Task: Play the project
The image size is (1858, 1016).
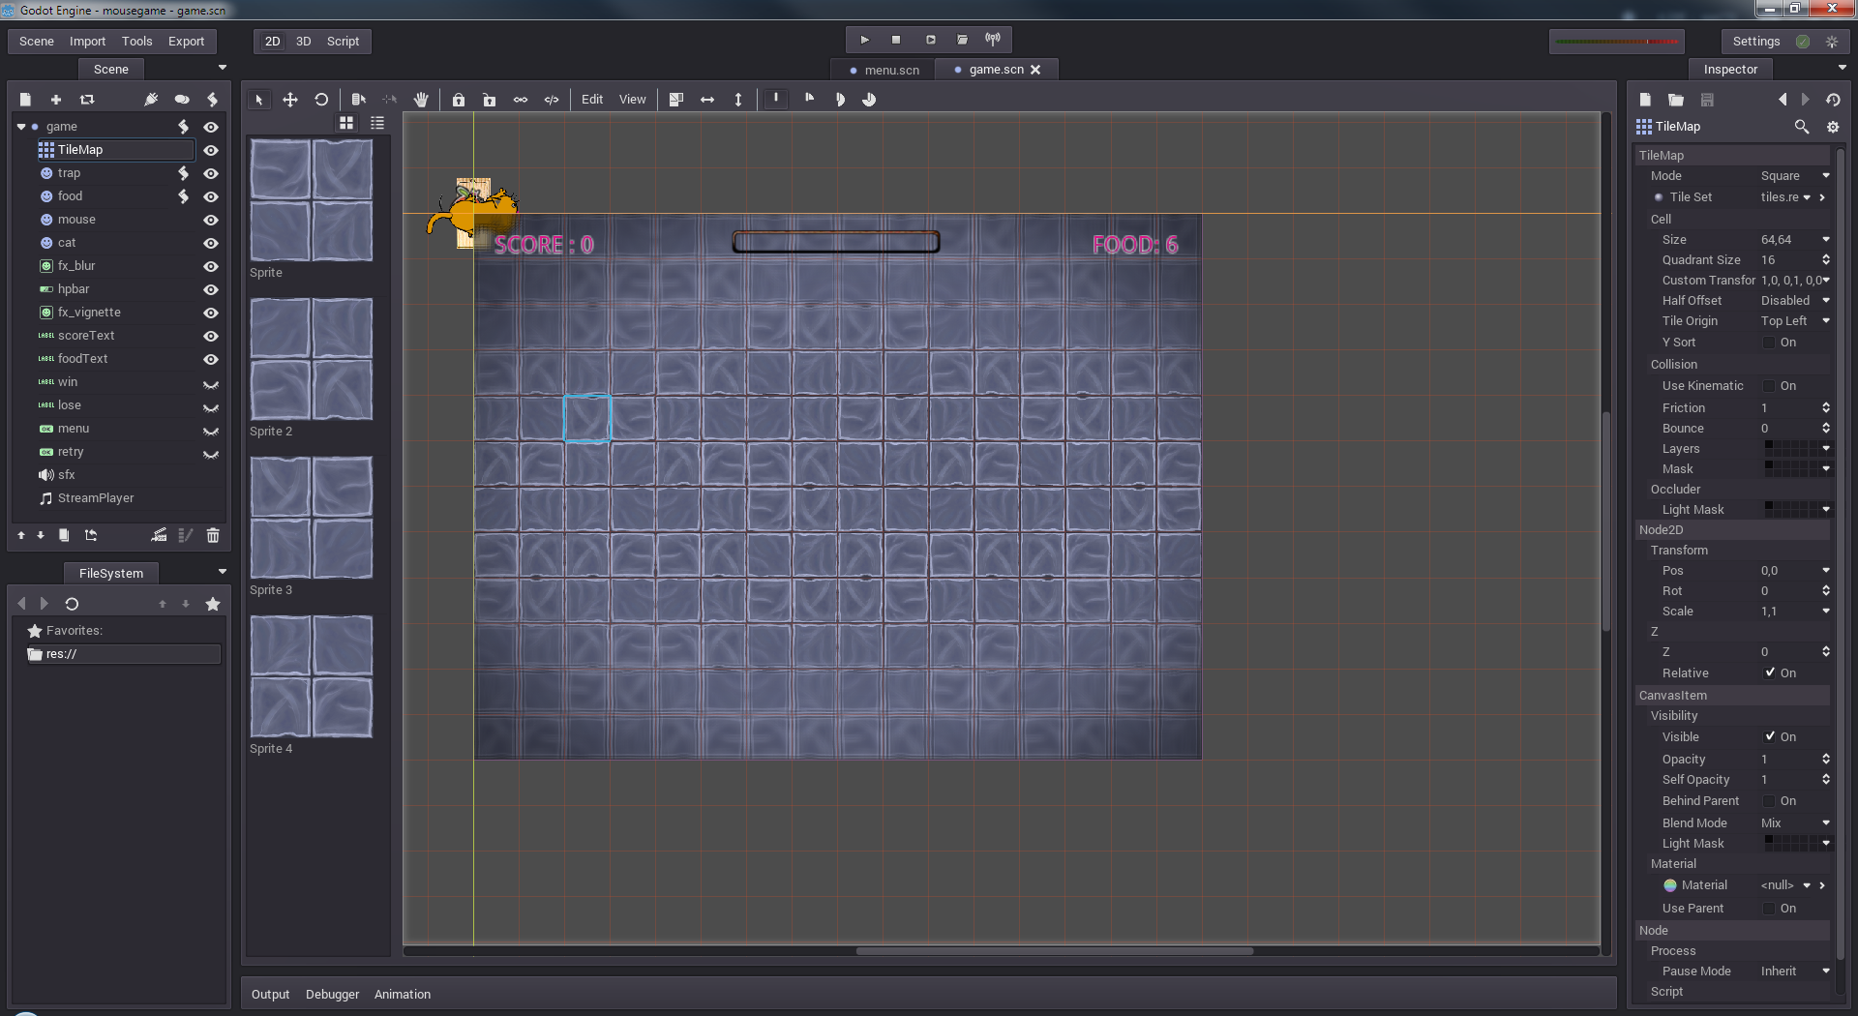Action: click(x=863, y=40)
